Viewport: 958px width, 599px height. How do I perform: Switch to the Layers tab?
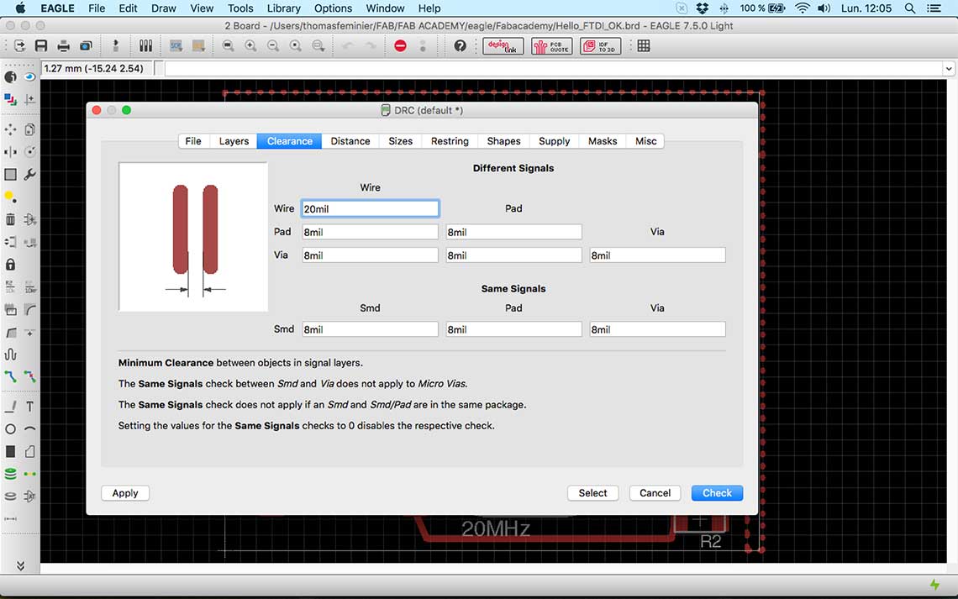pos(234,141)
